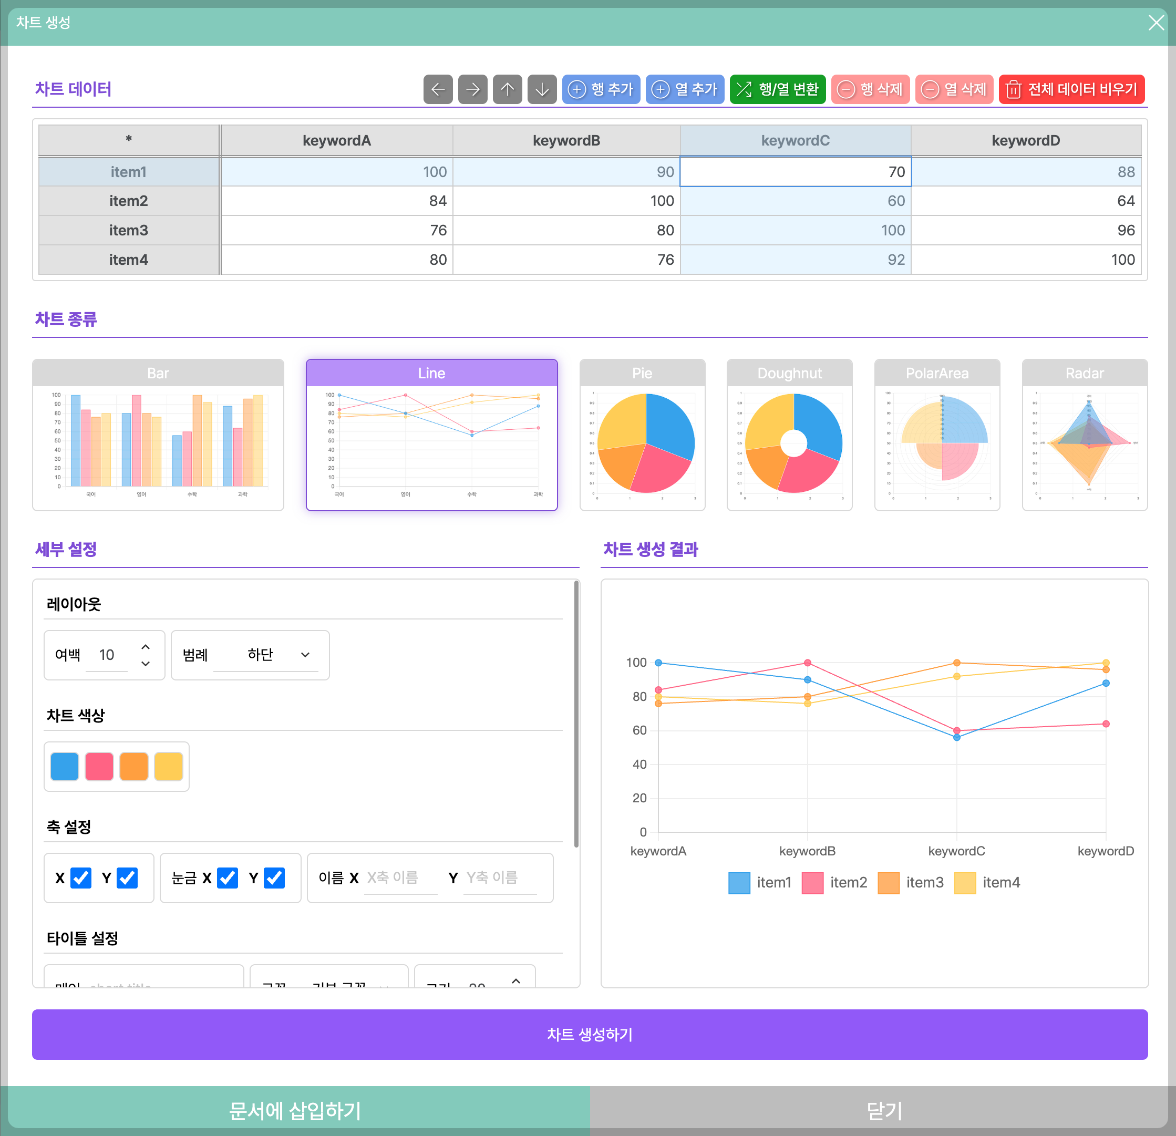Select the Bar chart type
1176x1136 pixels.
point(158,435)
